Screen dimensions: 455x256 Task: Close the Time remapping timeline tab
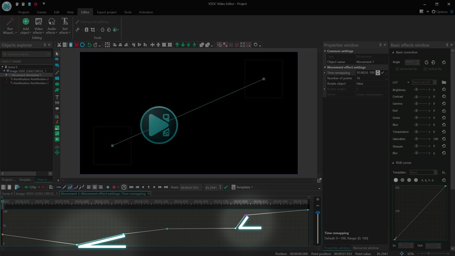pos(149,194)
